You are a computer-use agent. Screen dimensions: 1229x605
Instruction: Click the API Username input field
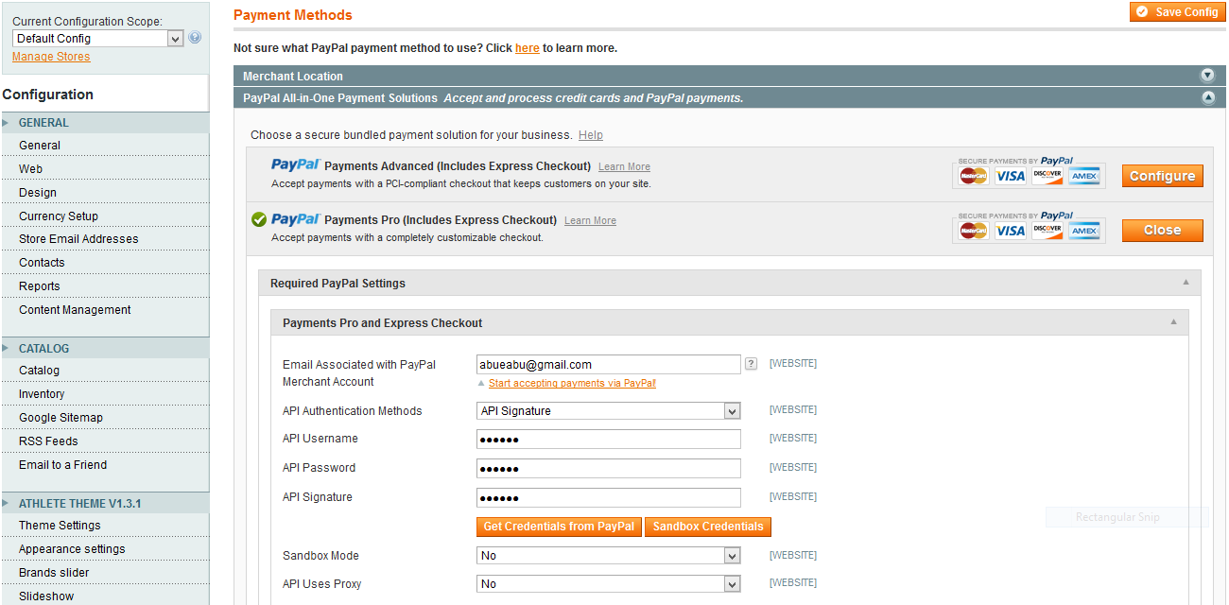(608, 439)
